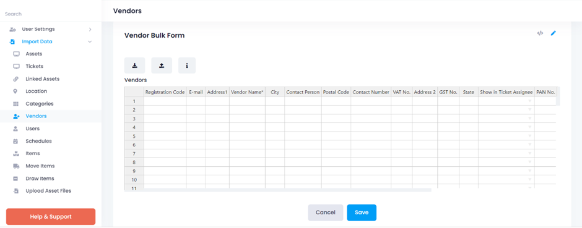Click City cell in row 3
The image size is (582, 228).
coord(275,119)
